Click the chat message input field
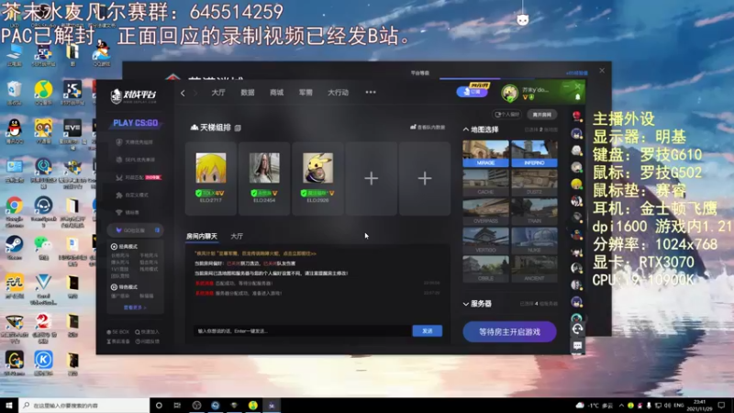 (303, 331)
